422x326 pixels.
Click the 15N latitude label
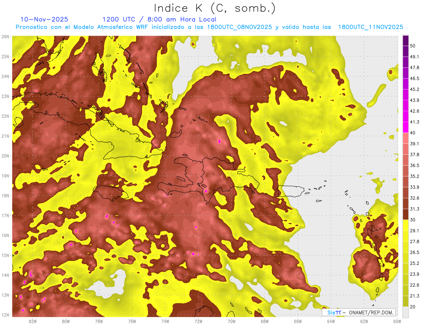[5, 255]
